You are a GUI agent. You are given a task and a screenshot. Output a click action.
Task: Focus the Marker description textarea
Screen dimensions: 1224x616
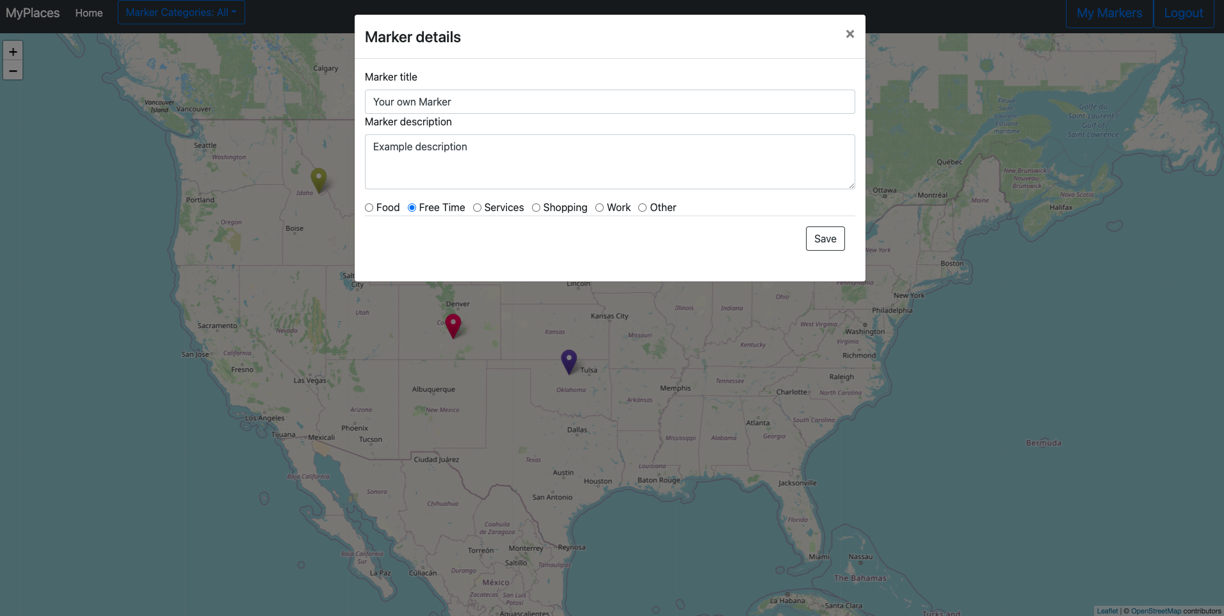pos(610,162)
